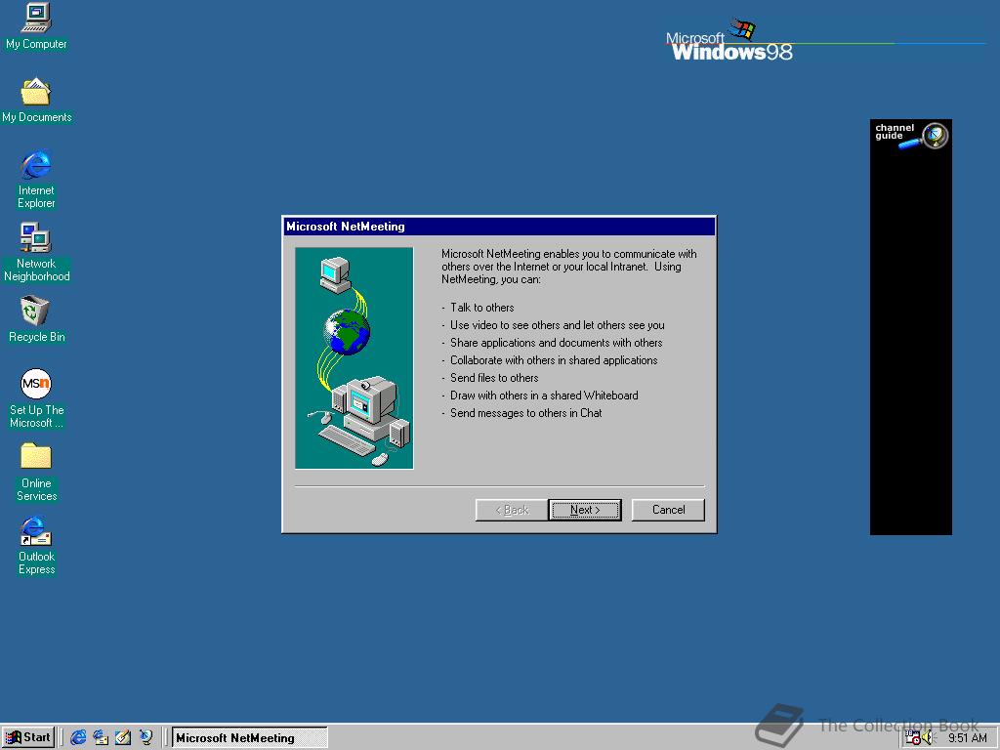This screenshot has width=1000, height=750.
Task: Click the View Channels quick launch icon
Action: click(x=146, y=737)
